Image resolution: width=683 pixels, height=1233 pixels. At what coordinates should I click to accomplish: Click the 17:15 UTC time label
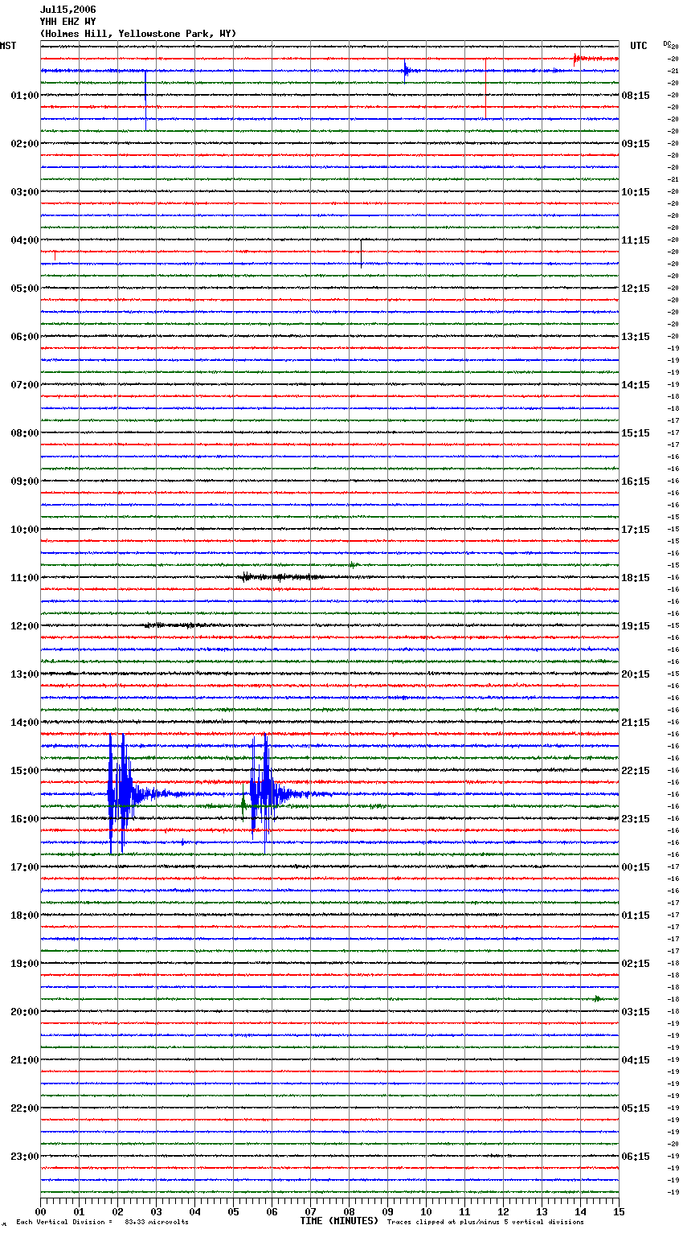click(636, 530)
